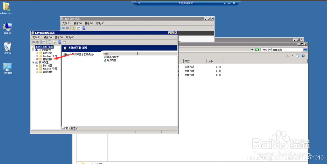The width and height of the screenshot is (327, 164).
Task: Select 计算机 desktop icon
Action: tap(7, 29)
